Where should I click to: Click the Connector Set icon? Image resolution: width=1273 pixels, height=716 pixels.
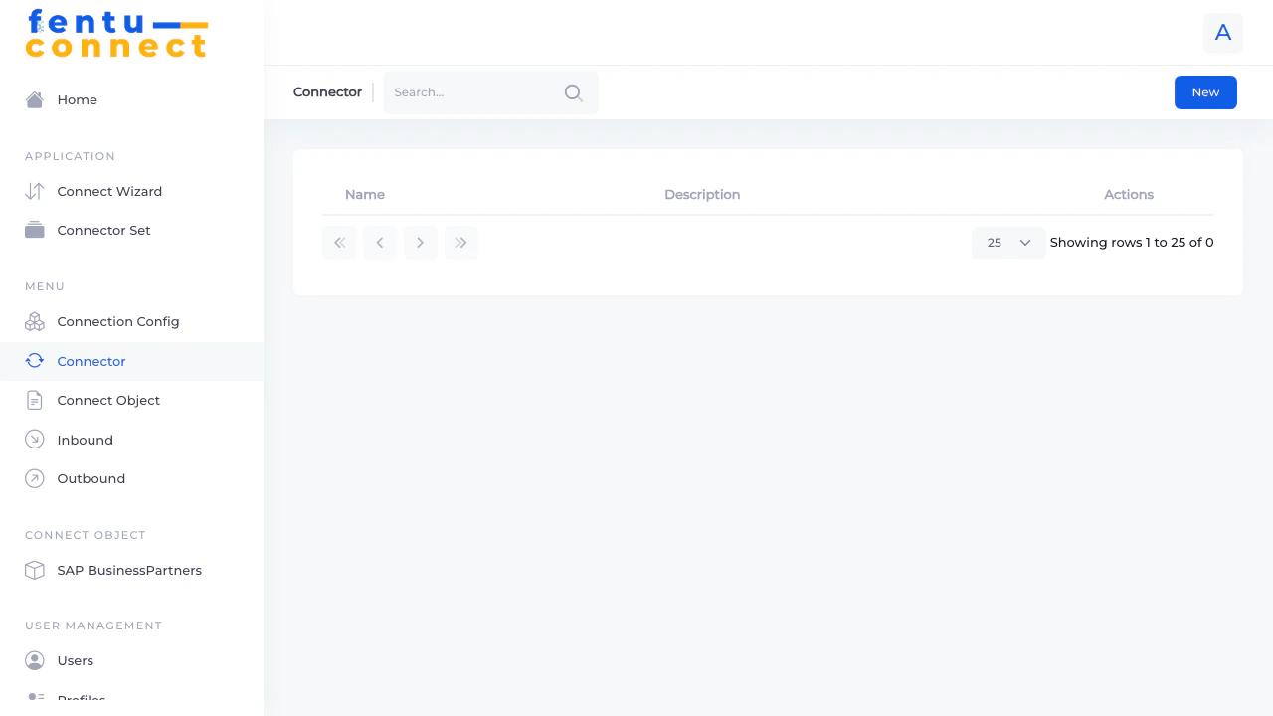(34, 230)
